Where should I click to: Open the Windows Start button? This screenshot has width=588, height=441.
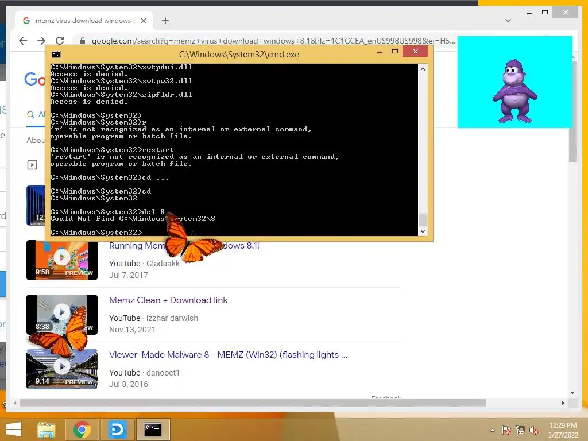point(14,430)
